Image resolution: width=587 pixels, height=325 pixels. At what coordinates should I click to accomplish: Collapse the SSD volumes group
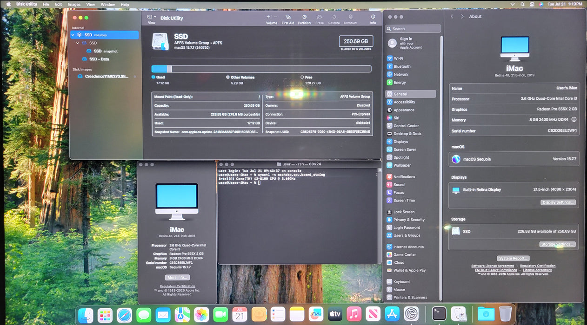(x=73, y=35)
